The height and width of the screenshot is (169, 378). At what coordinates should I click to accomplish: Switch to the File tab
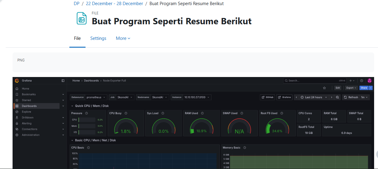[x=77, y=38]
